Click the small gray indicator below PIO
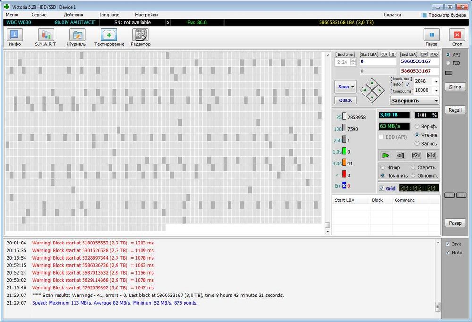Viewport: 472px width, 322px height. 448,73
